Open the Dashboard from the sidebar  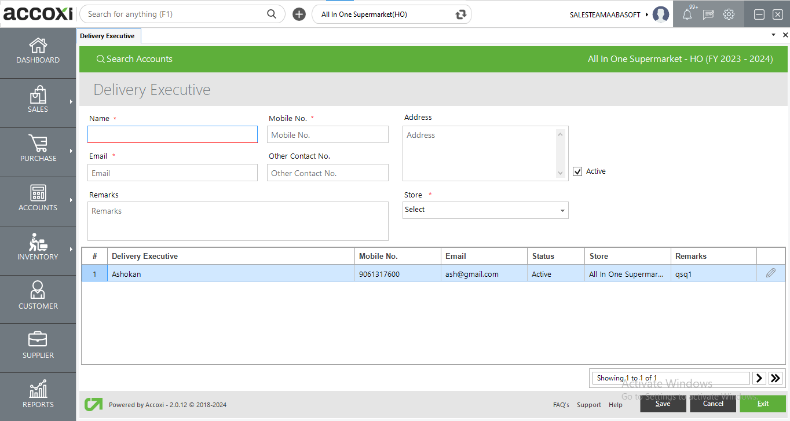(38, 51)
